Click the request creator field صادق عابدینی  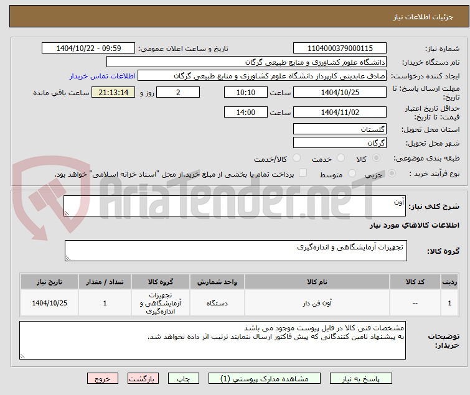[x=262, y=76]
